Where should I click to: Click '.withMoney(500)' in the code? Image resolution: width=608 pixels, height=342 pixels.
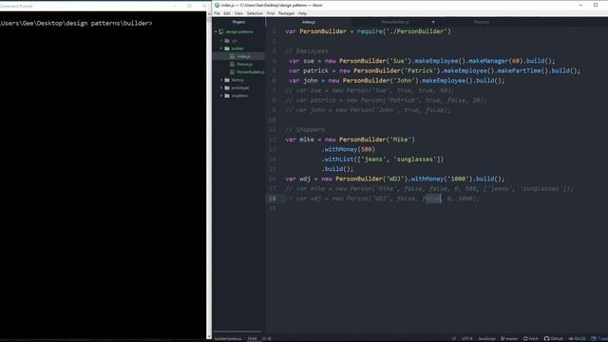pyautogui.click(x=349, y=150)
